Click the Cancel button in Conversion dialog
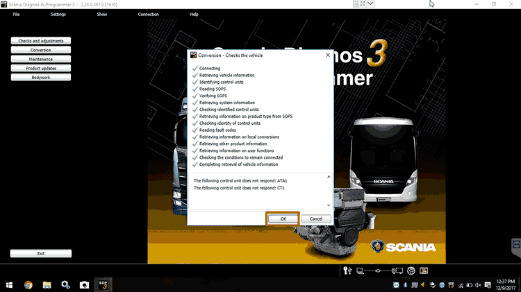 (x=316, y=218)
